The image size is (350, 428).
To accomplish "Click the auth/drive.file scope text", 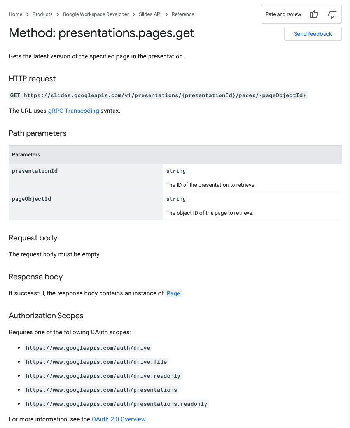I will (x=96, y=362).
